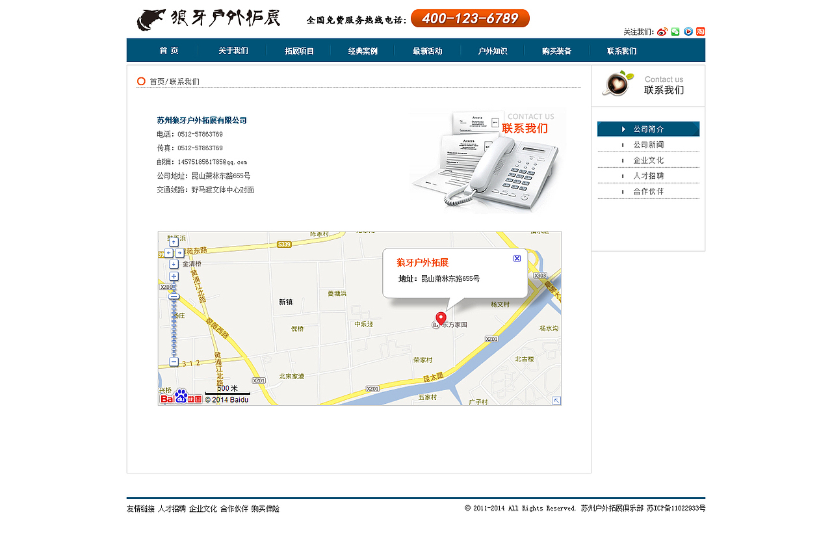Viewport: 832px width, 545px height.
Task: Select 企业文化 in sidebar
Action: click(x=648, y=160)
